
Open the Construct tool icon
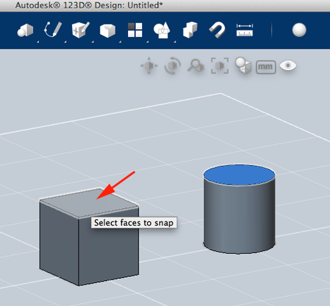[81, 30]
